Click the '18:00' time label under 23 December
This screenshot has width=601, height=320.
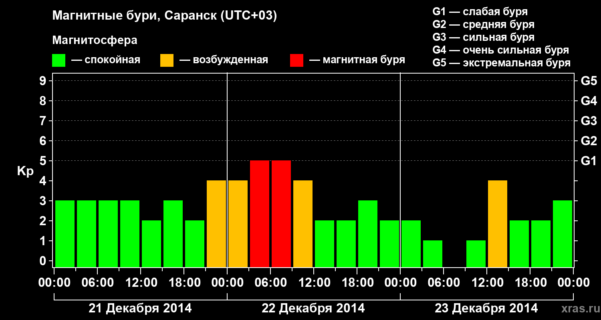point(530,283)
